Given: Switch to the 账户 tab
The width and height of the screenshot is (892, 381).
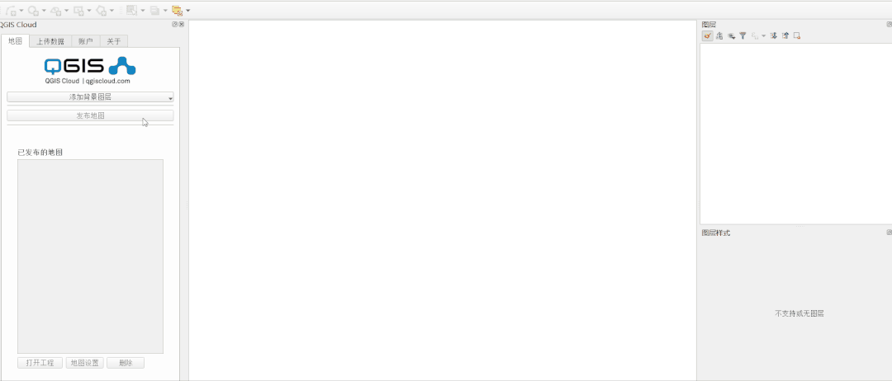Looking at the screenshot, I should point(86,41).
